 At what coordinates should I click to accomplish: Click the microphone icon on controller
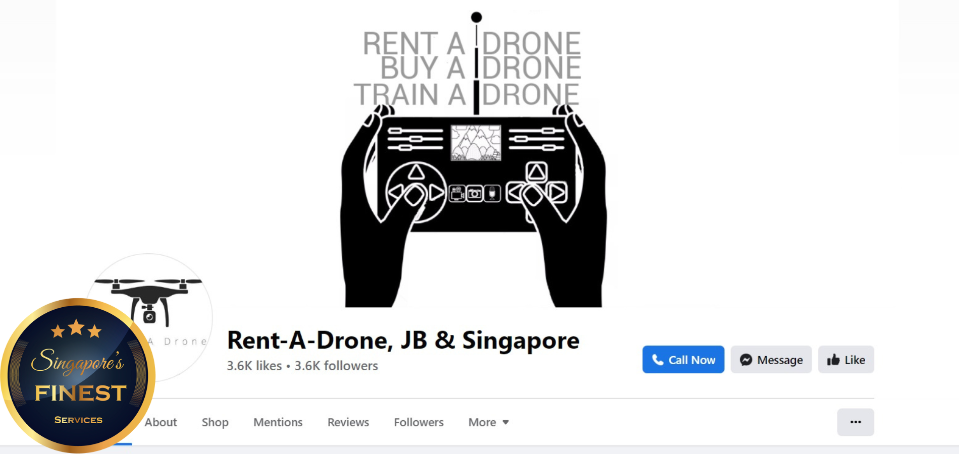coord(492,194)
